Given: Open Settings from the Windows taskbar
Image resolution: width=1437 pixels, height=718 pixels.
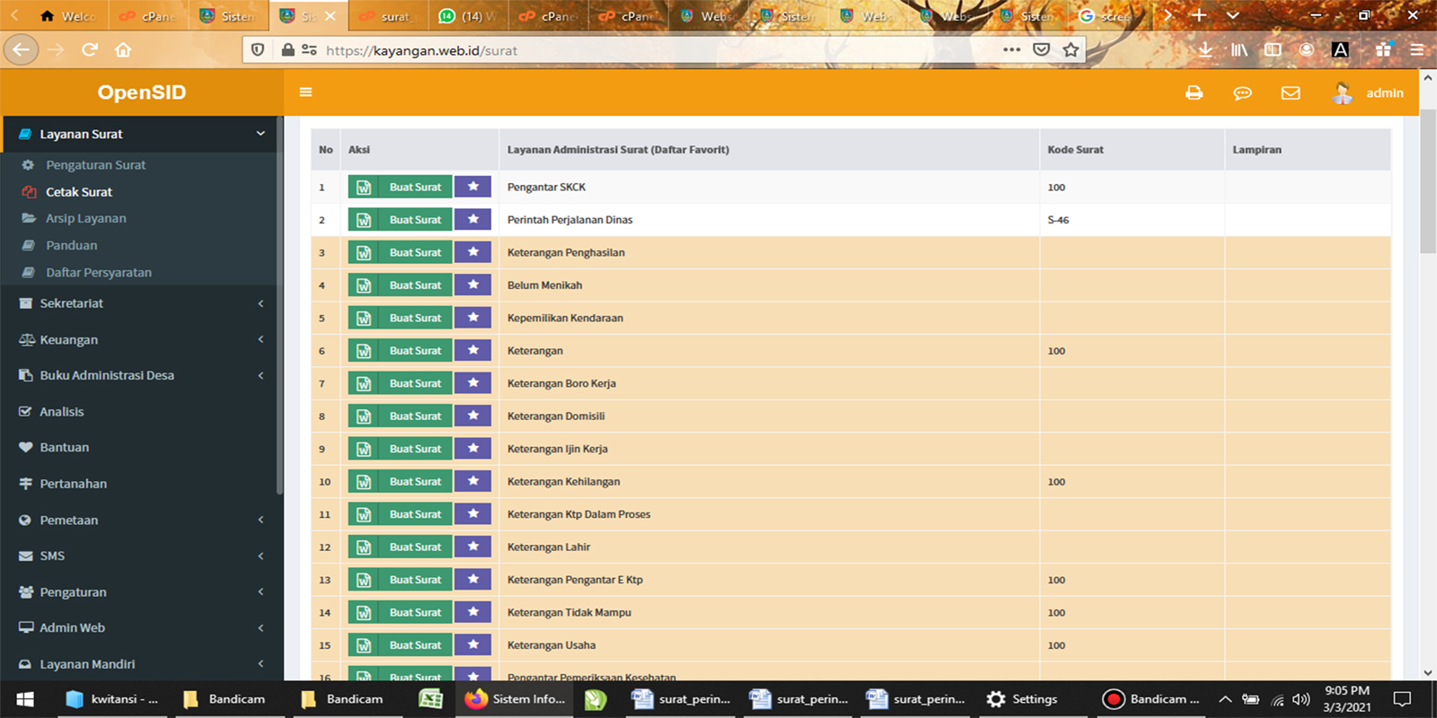Looking at the screenshot, I should pos(1022,699).
